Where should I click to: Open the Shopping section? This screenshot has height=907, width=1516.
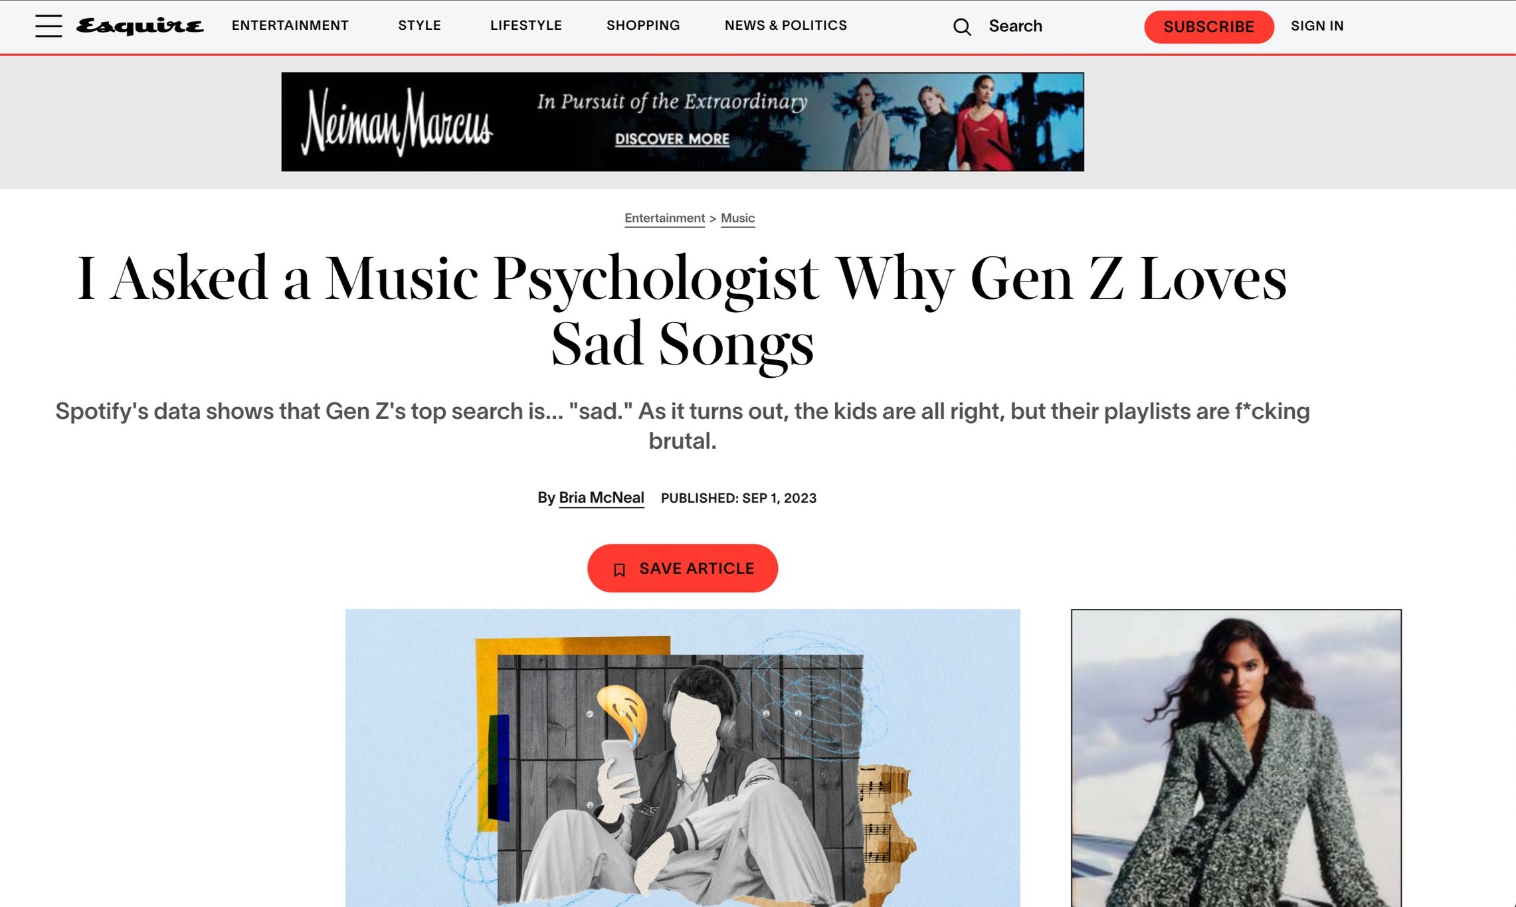pyautogui.click(x=643, y=25)
